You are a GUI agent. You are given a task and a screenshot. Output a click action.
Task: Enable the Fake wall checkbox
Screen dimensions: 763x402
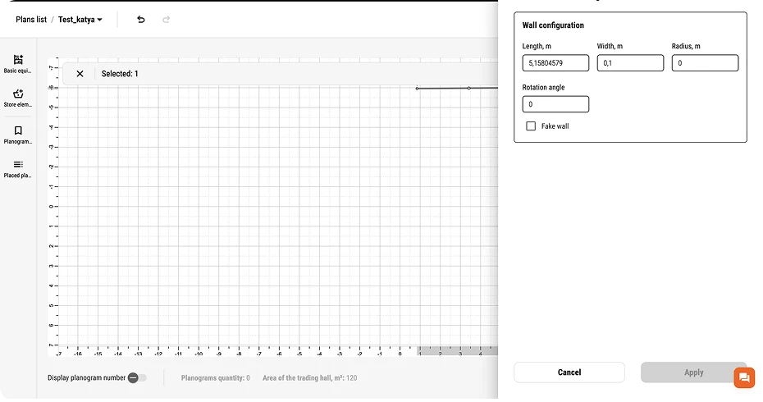coord(531,126)
